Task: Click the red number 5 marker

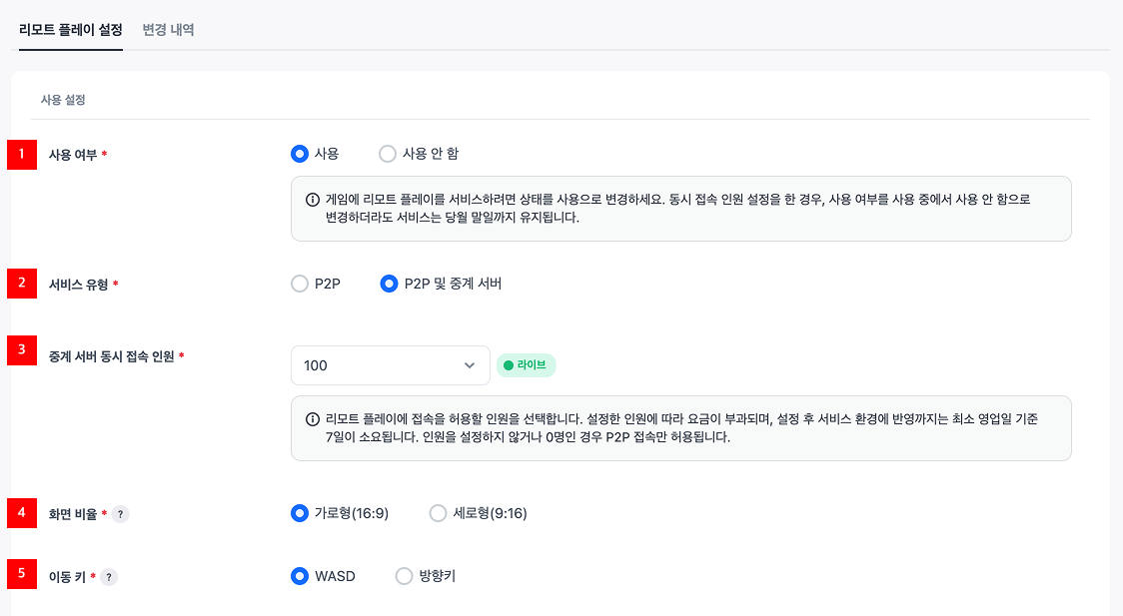Action: pos(22,574)
